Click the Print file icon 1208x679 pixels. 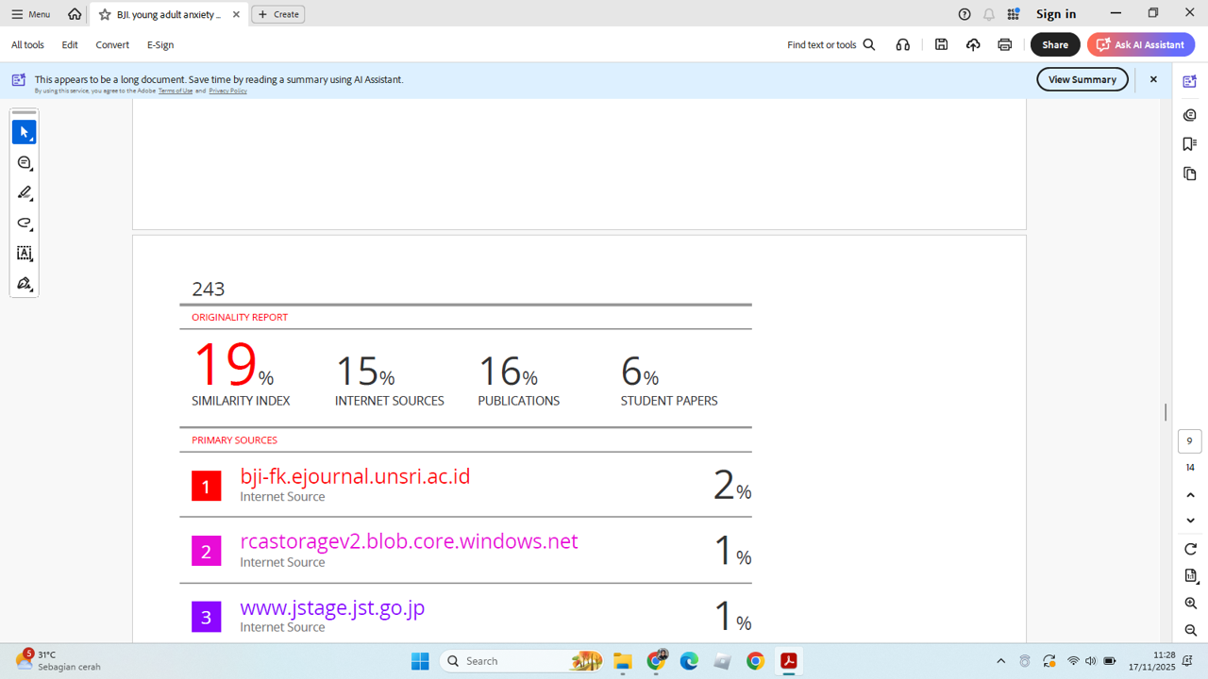coord(1004,44)
